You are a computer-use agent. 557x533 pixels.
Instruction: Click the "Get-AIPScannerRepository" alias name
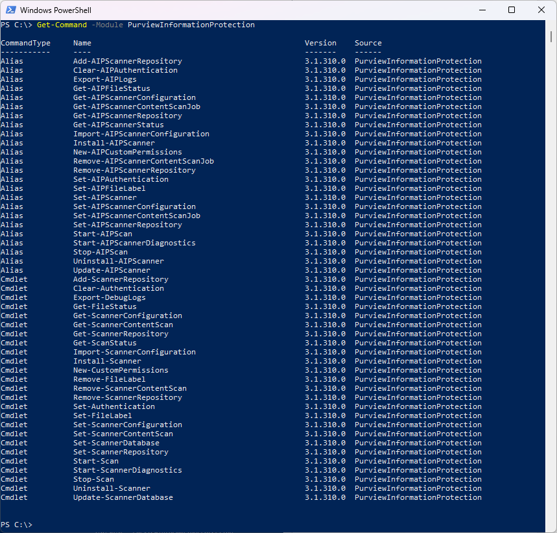pyautogui.click(x=128, y=116)
